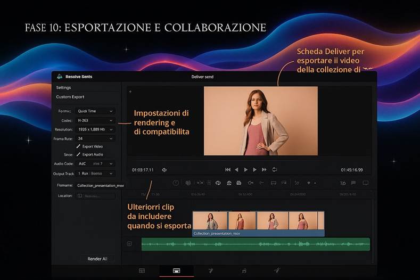The image size is (420, 280).
Task: Step one frame backward in viewer
Action: 236,170
